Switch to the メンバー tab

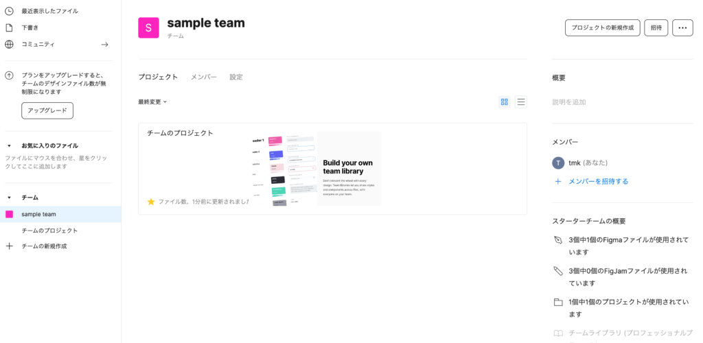point(203,77)
